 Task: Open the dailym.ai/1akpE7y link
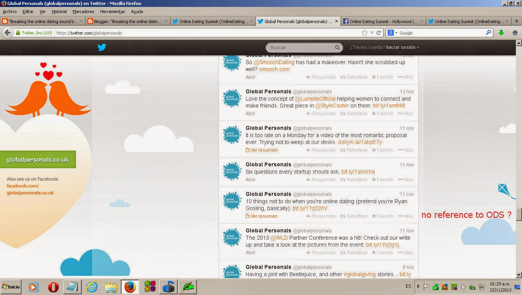pyautogui.click(x=360, y=143)
